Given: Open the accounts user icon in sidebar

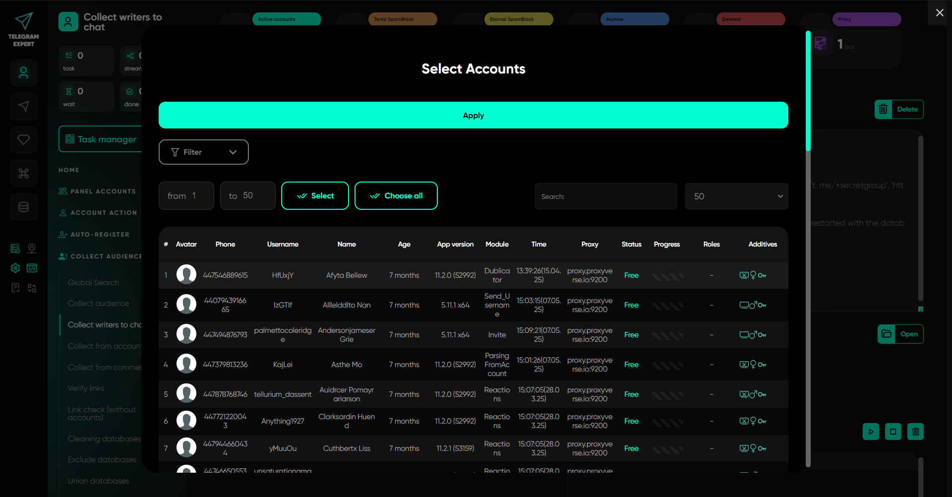Looking at the screenshot, I should (x=24, y=73).
